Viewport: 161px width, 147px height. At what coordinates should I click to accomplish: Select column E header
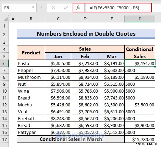(x=112, y=19)
